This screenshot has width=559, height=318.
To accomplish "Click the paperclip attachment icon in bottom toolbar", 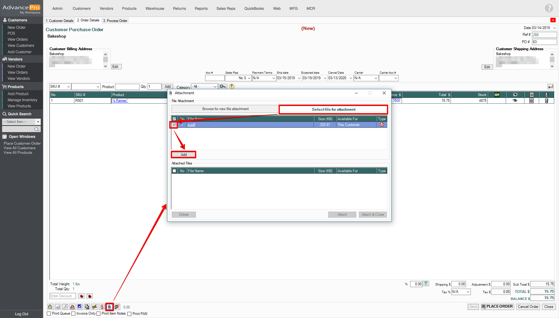I will tap(109, 307).
